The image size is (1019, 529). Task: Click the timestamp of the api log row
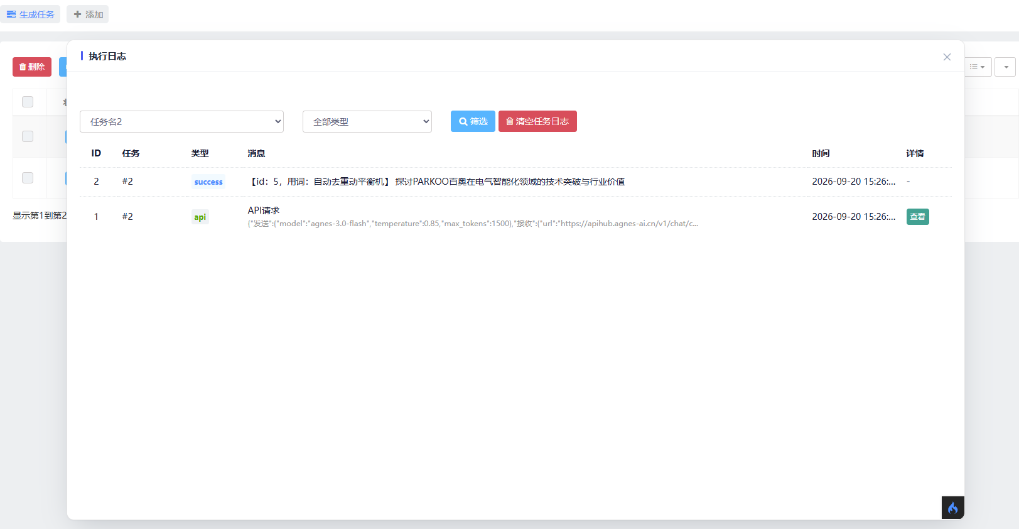(854, 217)
